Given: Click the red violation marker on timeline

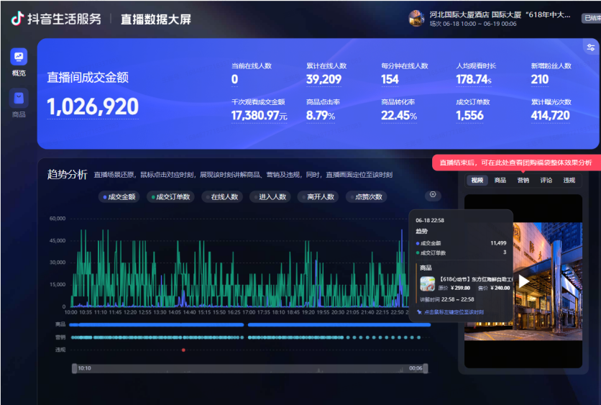Looking at the screenshot, I should pos(183,350).
